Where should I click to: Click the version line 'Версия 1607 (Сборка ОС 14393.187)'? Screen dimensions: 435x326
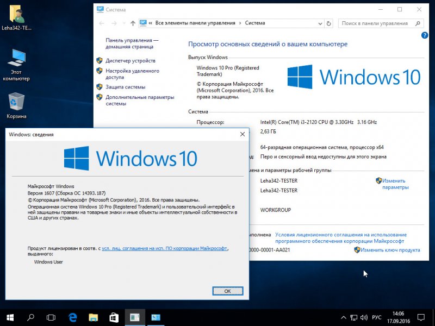tap(66, 193)
